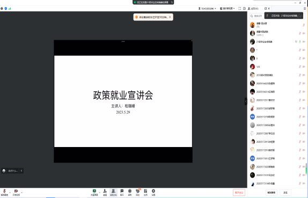Enter fullscreen via the top bar icon
The width and height of the screenshot is (308, 198).
240,9
